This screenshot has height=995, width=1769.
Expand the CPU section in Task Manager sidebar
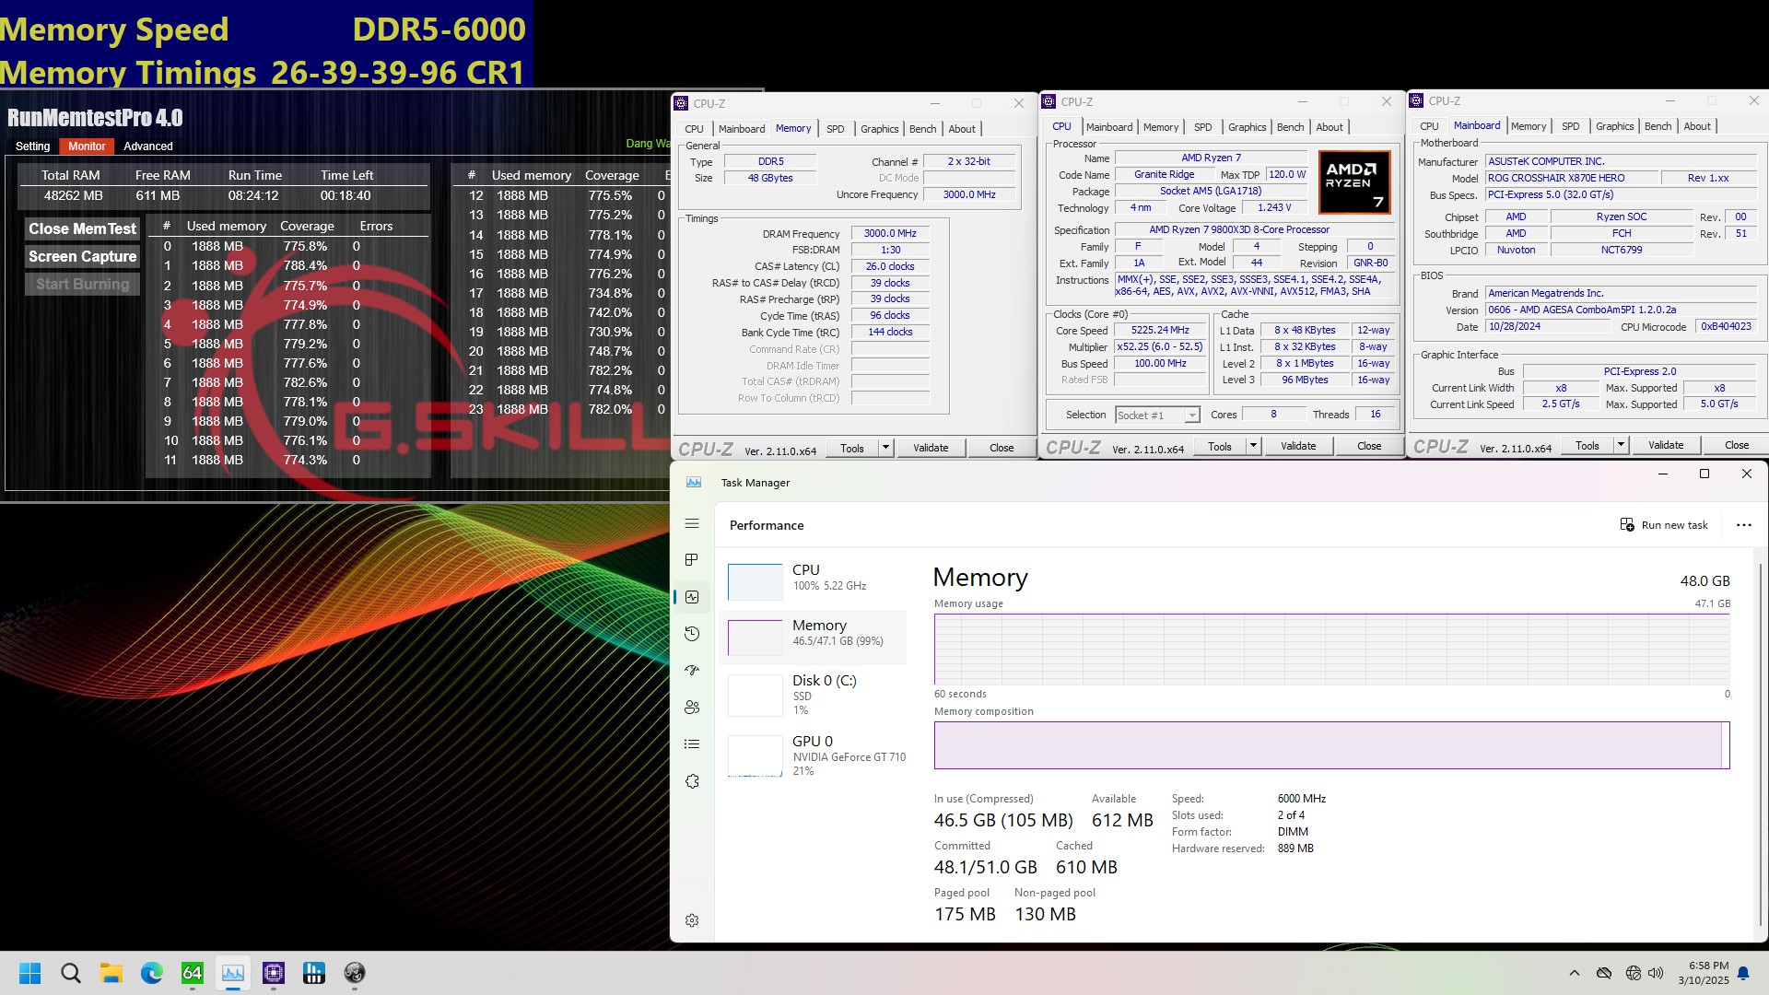[x=807, y=577]
